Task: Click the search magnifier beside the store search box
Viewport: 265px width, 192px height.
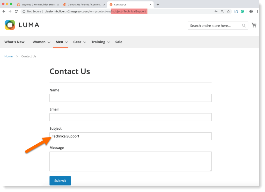Action: (x=244, y=26)
